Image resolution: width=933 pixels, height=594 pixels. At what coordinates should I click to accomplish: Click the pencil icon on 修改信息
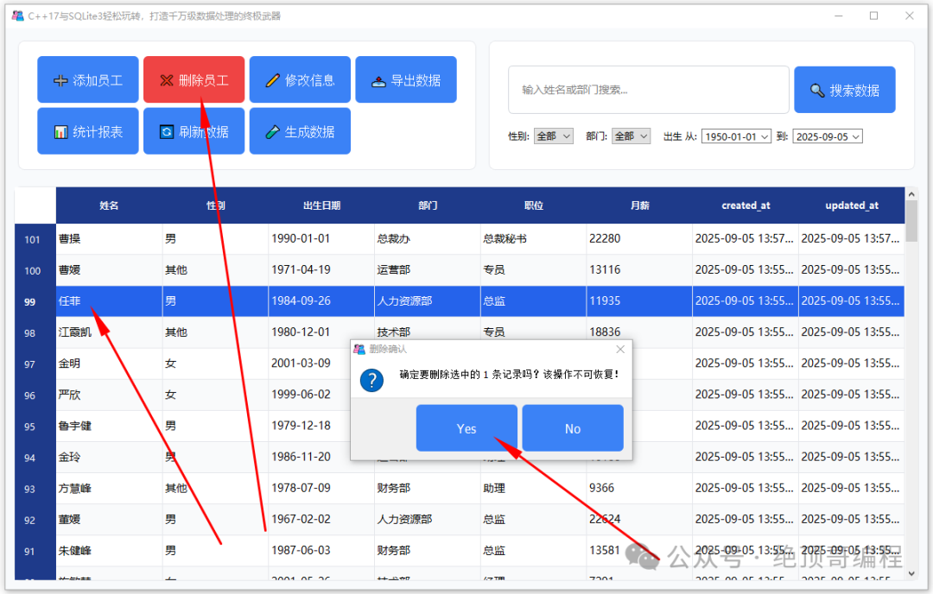click(272, 80)
